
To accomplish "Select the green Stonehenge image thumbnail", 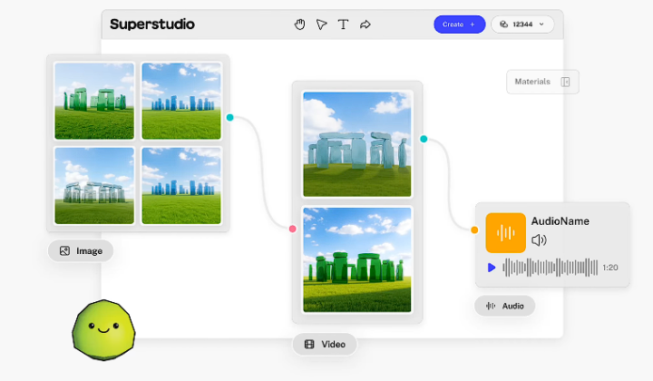I will click(x=94, y=101).
